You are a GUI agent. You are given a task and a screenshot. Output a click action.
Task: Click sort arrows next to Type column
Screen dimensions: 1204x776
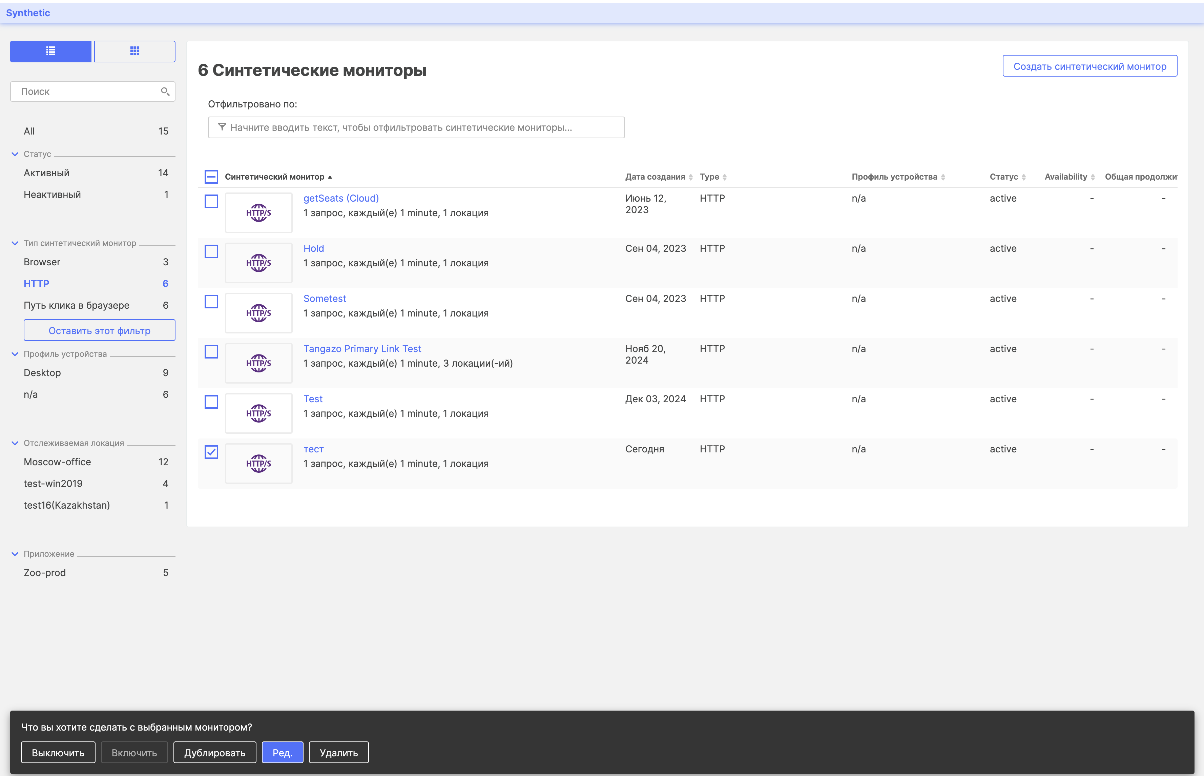pyautogui.click(x=724, y=177)
